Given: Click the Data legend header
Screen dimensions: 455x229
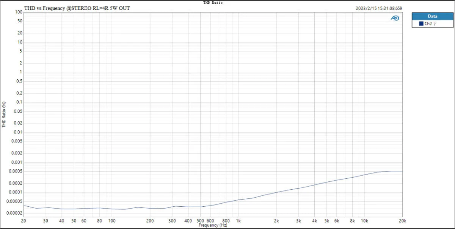Looking at the screenshot, I should coord(432,16).
